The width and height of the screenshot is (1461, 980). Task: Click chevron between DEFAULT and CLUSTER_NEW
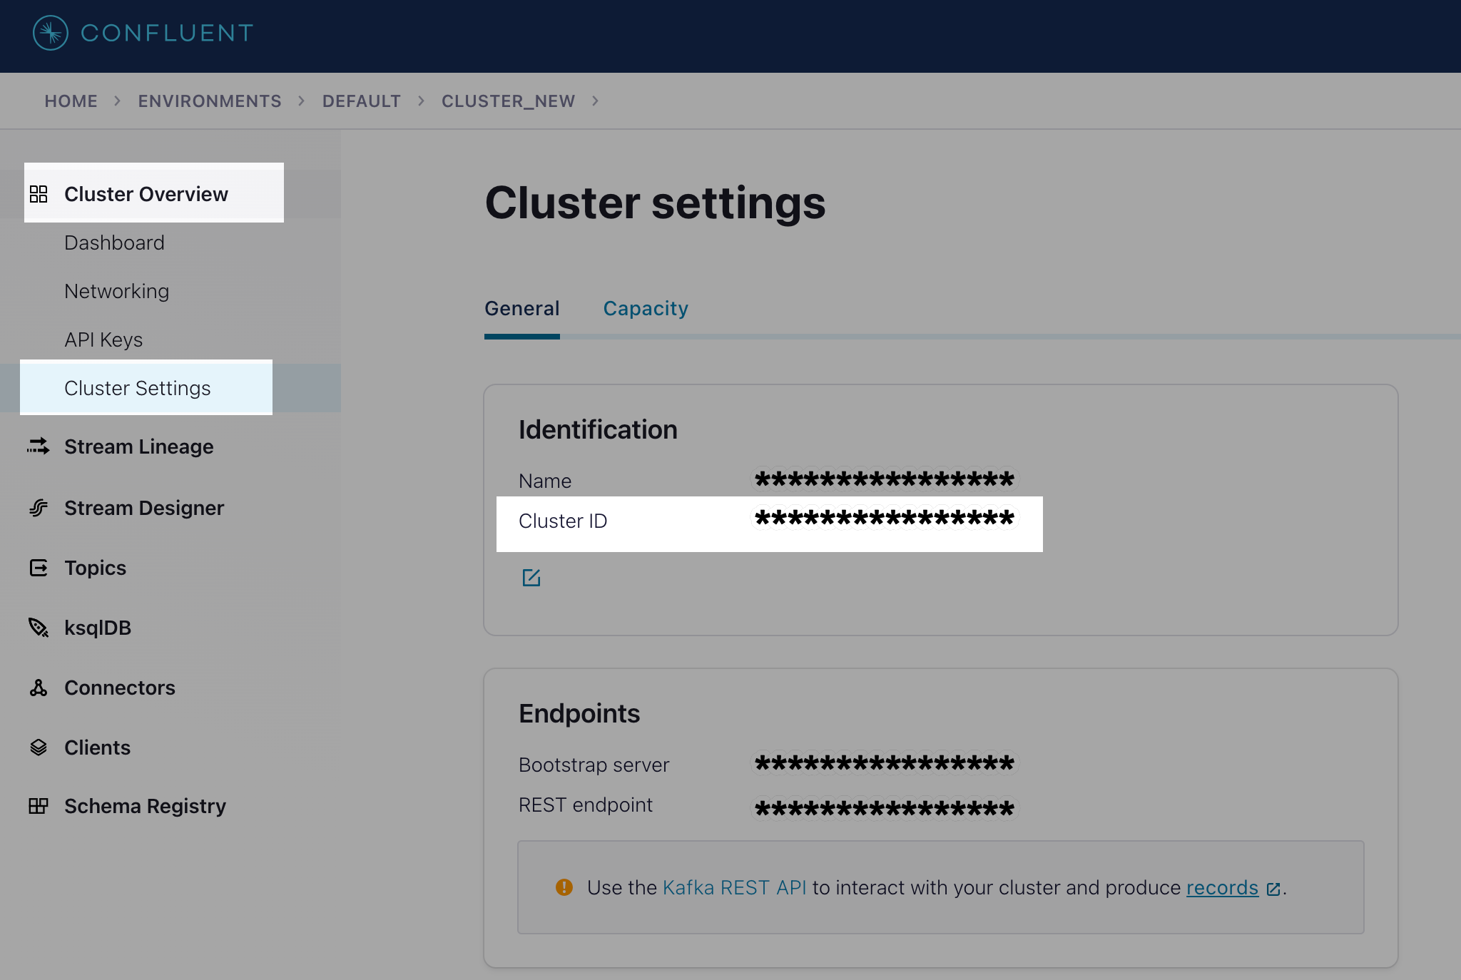coord(421,101)
